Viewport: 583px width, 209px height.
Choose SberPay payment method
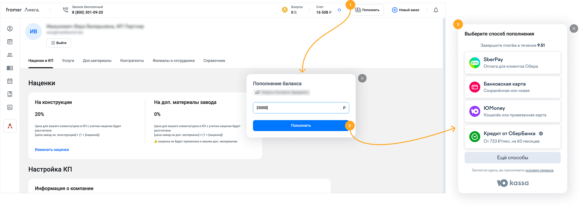tap(512, 63)
